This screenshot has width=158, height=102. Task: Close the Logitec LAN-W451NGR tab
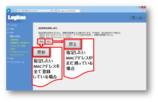(x=79, y=11)
